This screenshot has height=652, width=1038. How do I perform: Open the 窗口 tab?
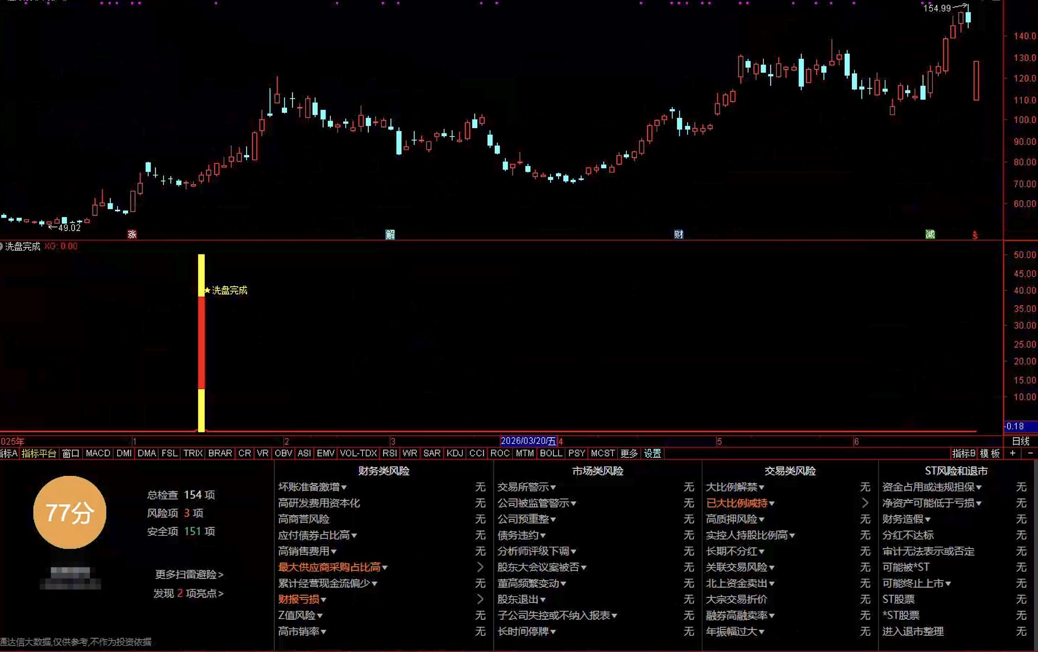coord(71,453)
